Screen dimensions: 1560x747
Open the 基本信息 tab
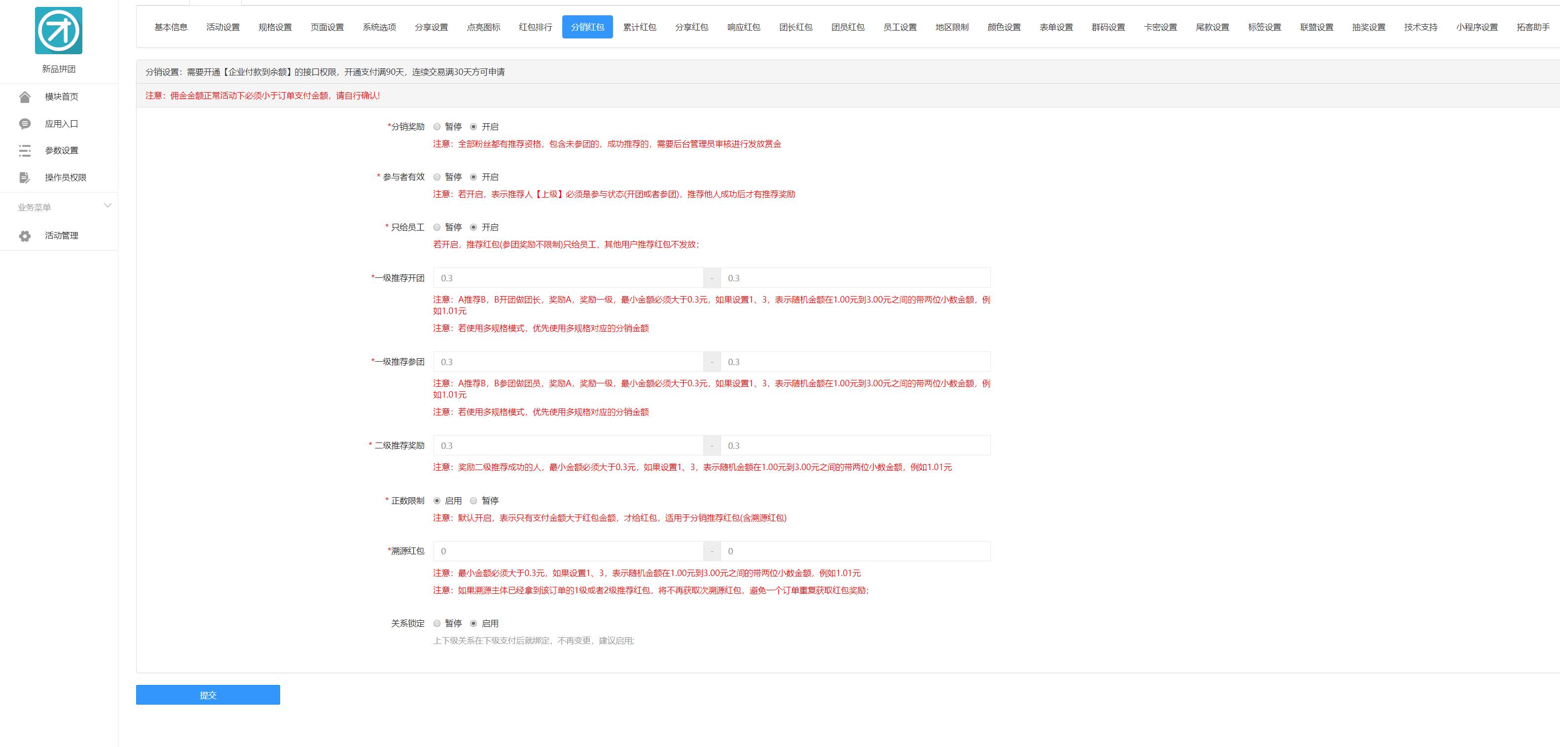pyautogui.click(x=171, y=27)
